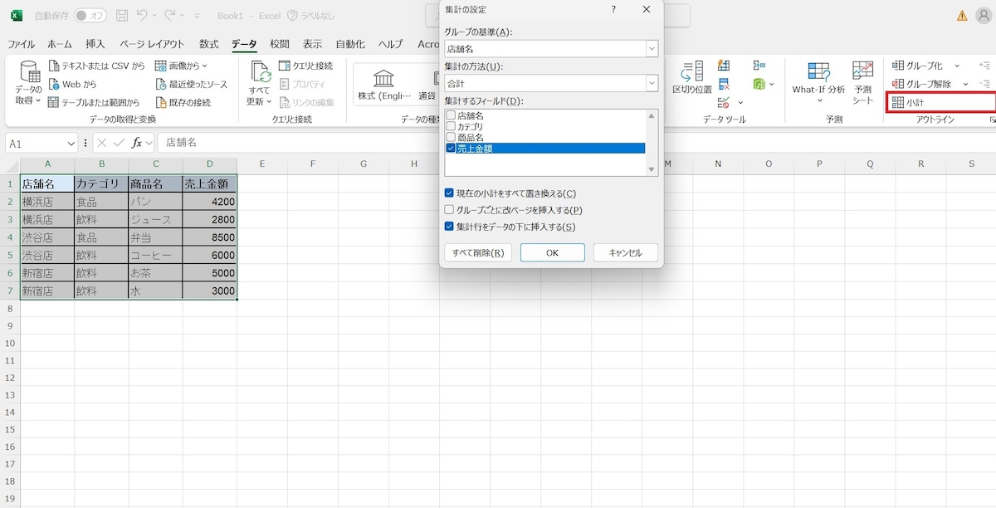
Task: Open the 小計 (Subtotal) tool in Outline group
Action: (x=911, y=101)
